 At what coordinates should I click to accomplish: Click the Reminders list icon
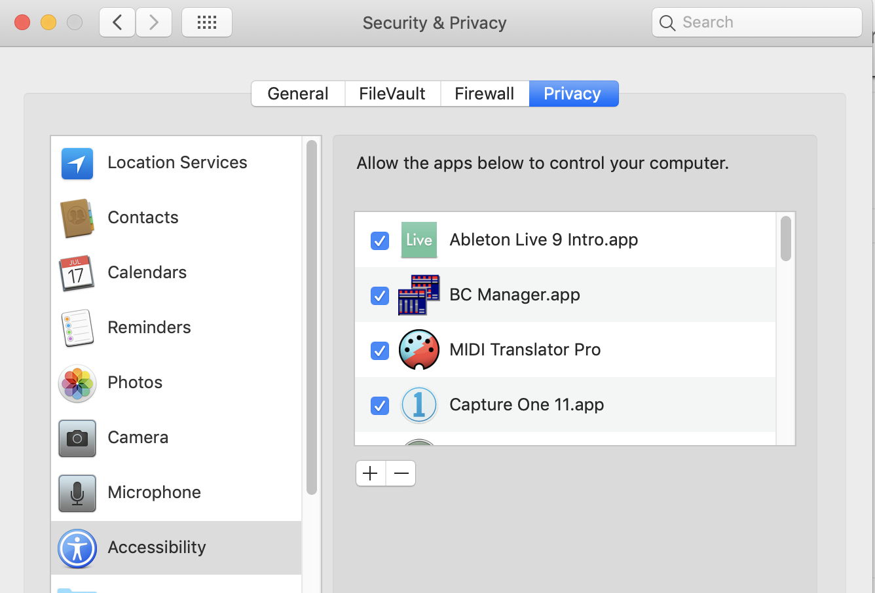pos(77,328)
